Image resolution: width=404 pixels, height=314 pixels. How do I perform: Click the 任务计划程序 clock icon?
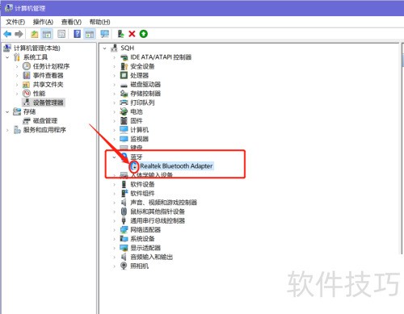pos(27,66)
